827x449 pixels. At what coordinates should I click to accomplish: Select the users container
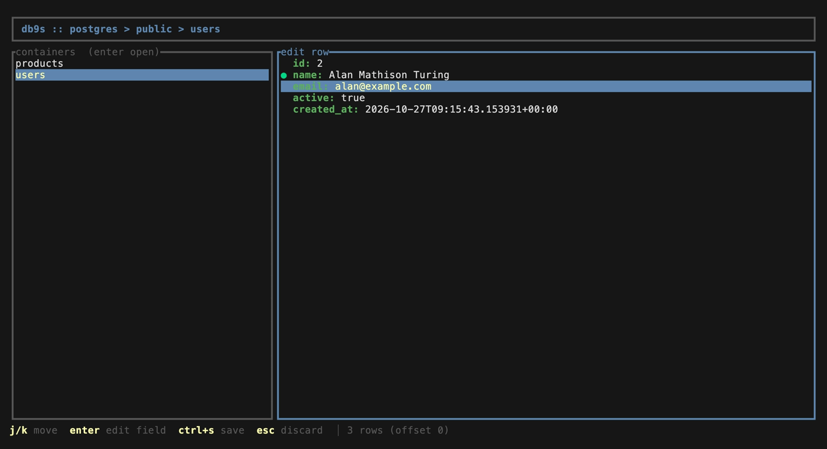[142, 75]
